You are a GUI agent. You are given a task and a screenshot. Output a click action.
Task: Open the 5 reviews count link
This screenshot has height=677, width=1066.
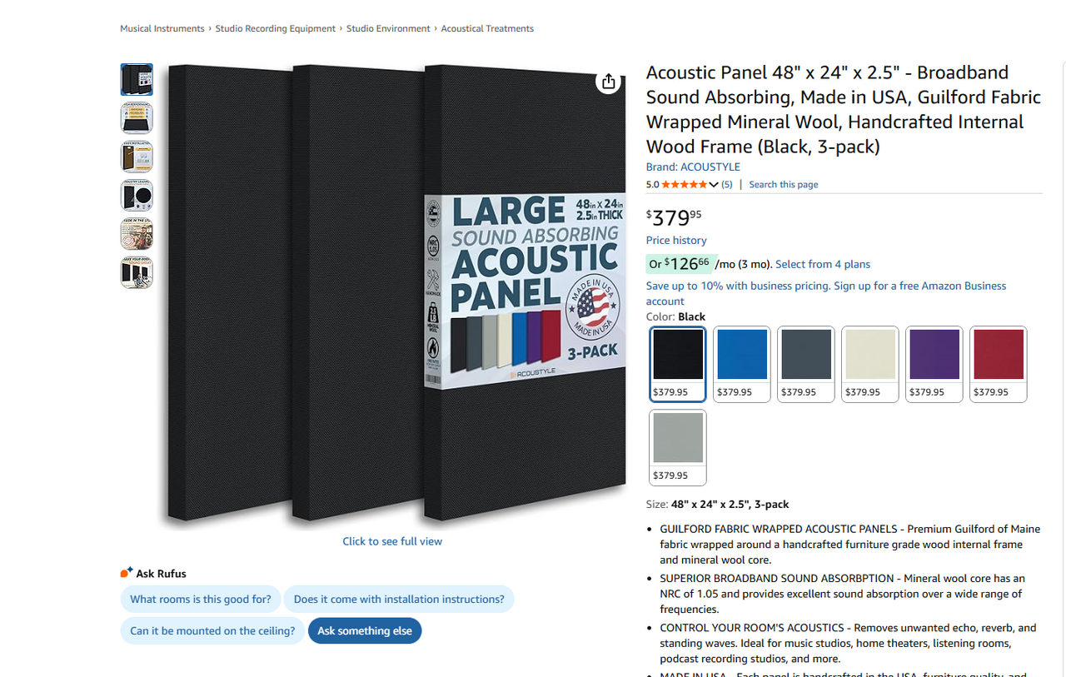tap(727, 185)
